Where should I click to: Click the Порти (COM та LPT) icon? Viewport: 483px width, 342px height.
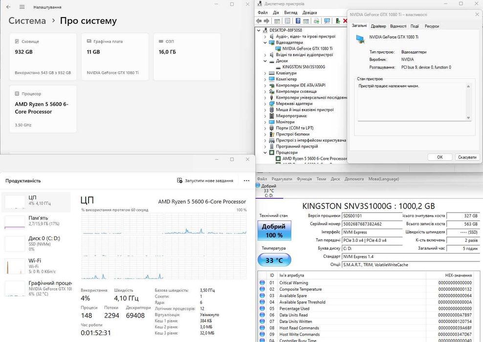[x=271, y=128]
